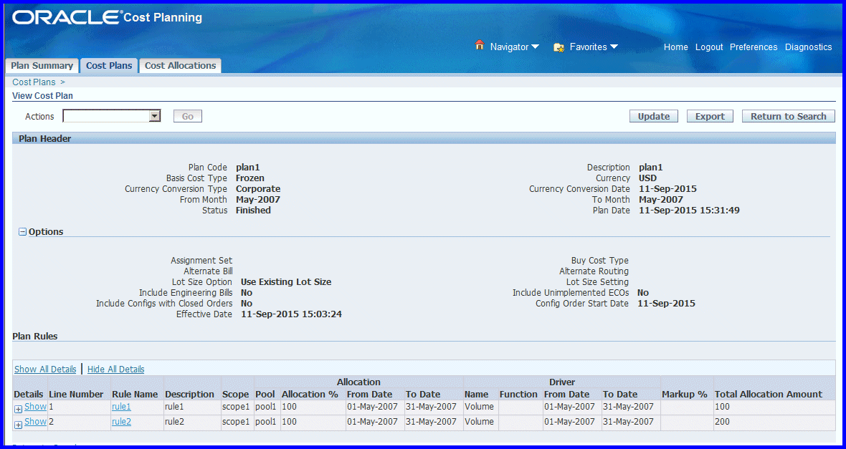Click the Pool column header
The image size is (846, 449).
click(x=265, y=394)
